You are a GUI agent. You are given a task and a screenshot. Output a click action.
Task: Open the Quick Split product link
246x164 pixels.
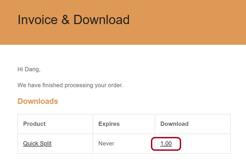37,144
